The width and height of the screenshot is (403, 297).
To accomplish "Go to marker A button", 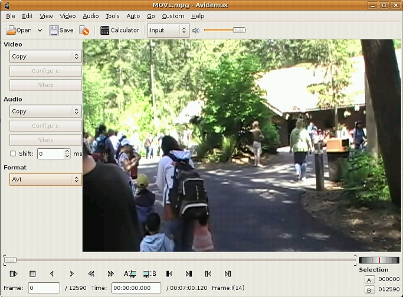I will (370, 280).
